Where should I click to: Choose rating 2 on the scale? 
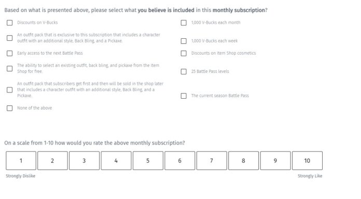tap(52, 161)
